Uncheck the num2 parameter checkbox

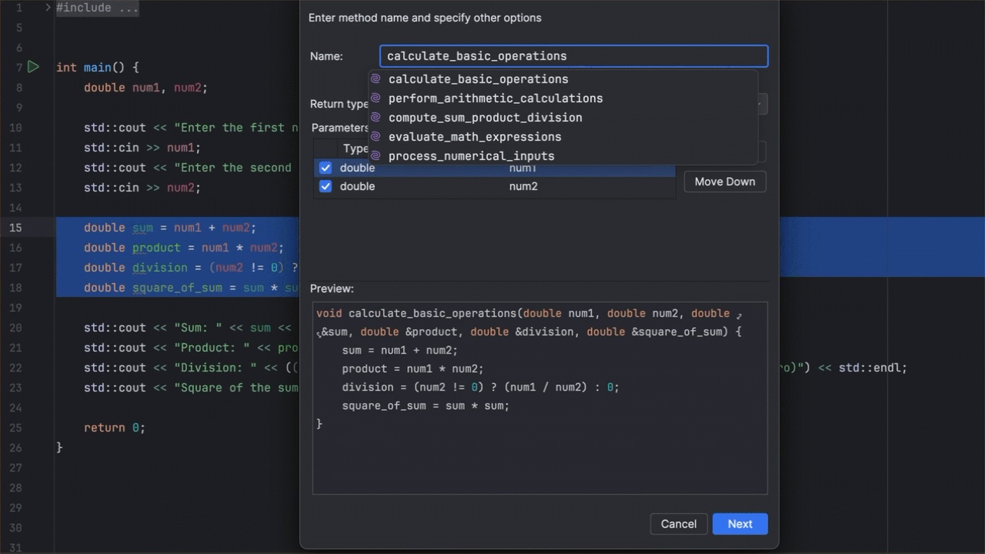[x=326, y=186]
